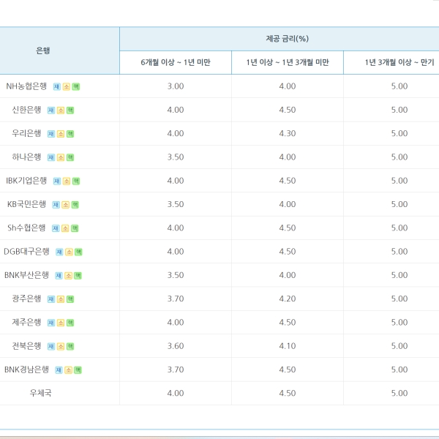Click blue 재 badge beside DGB대구은행
439x439 pixels.
(59, 252)
